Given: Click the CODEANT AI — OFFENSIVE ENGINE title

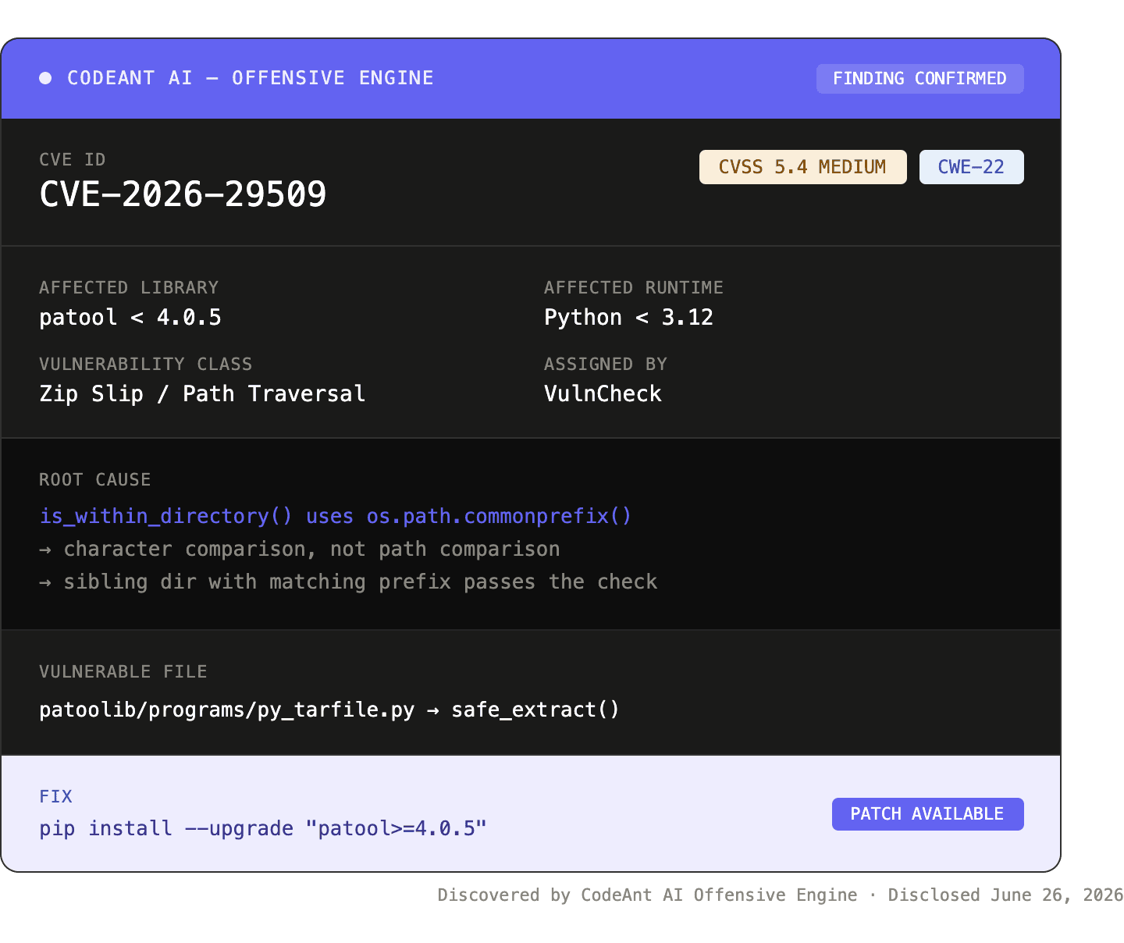Looking at the screenshot, I should 251,78.
